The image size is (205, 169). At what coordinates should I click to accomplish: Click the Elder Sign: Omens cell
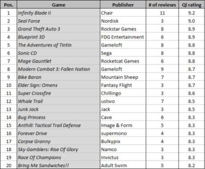(x=58, y=85)
